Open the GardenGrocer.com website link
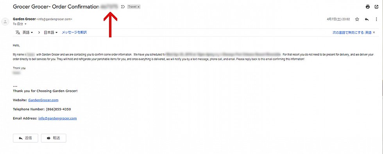This screenshot has height=154, width=383. point(43,100)
